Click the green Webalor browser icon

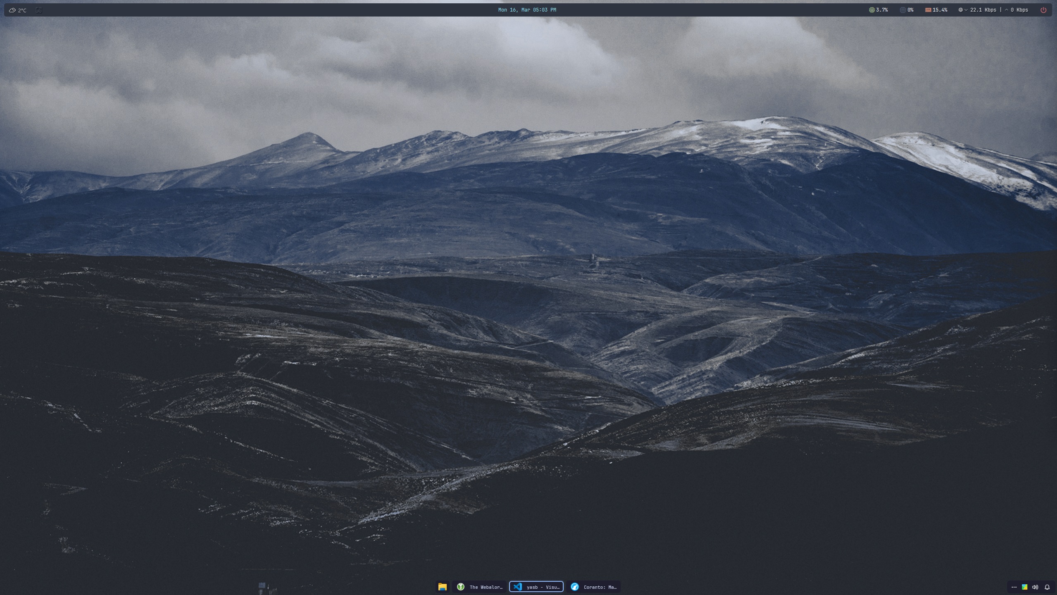460,587
